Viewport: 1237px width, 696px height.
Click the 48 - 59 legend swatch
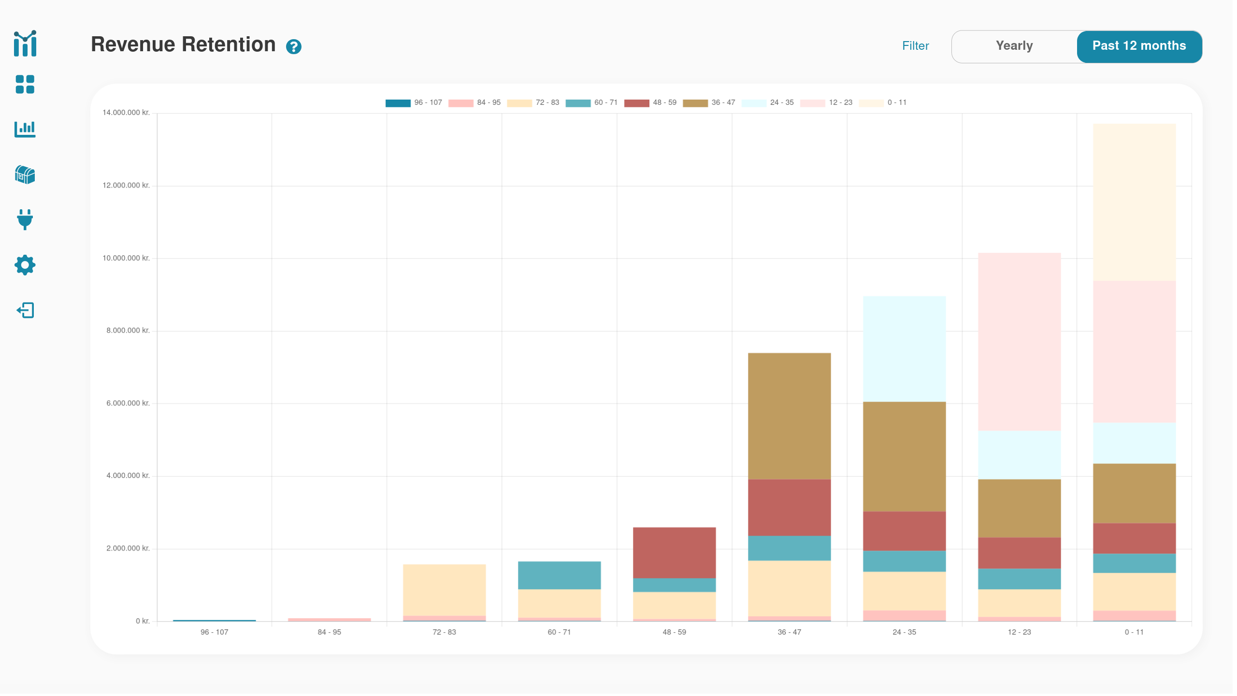[636, 103]
